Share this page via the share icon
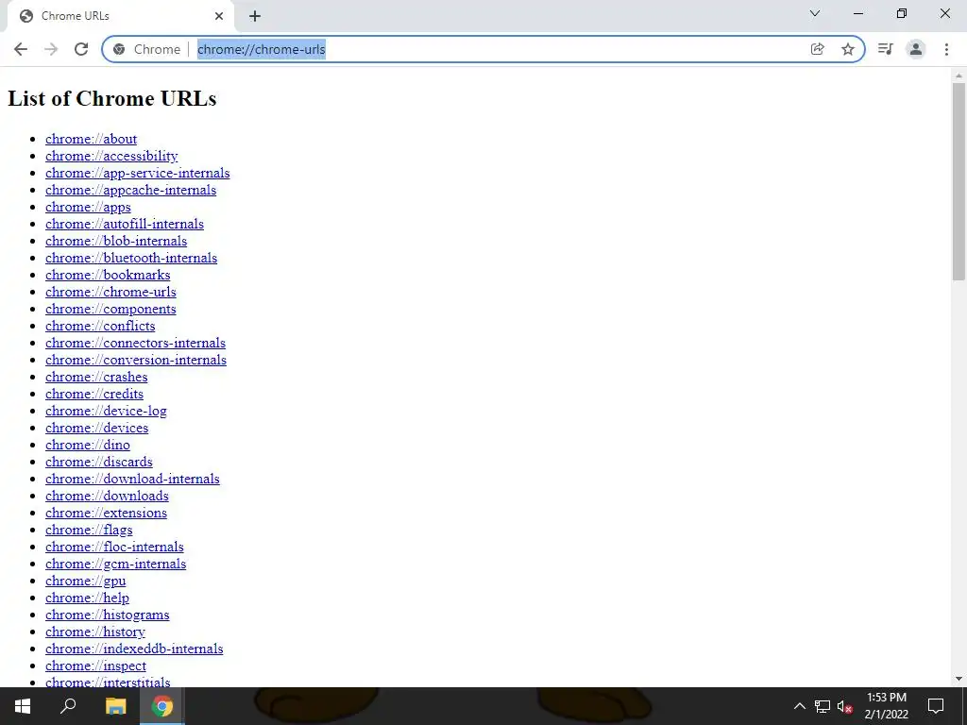This screenshot has width=967, height=725. pos(817,49)
